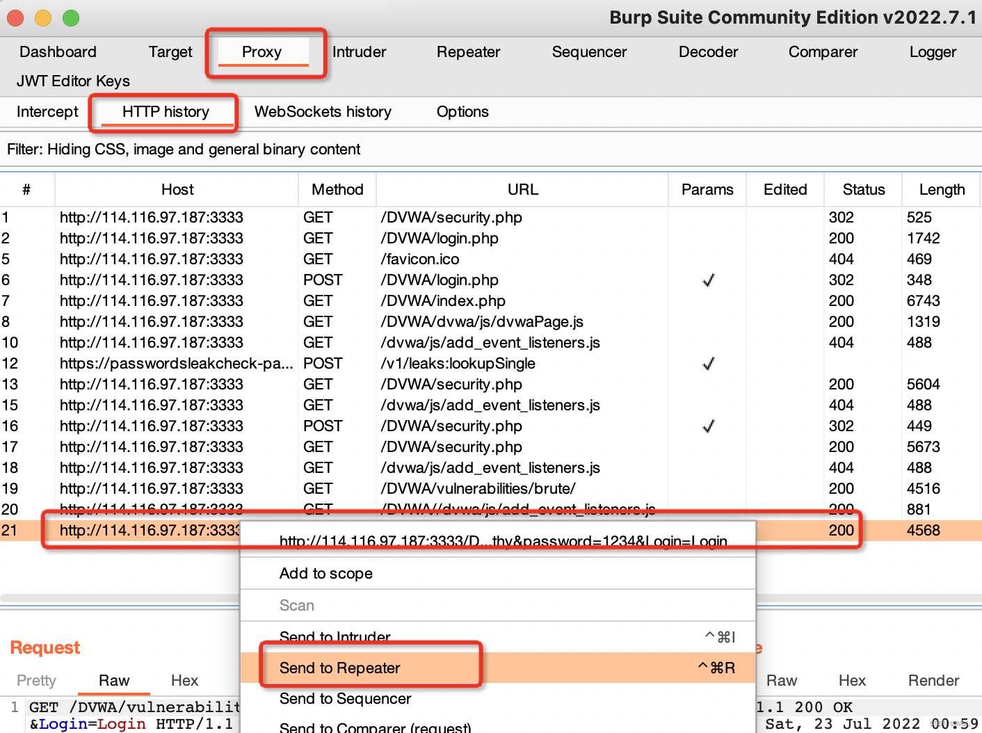Viewport: 982px width, 733px height.
Task: Open the Sequencer tab
Action: [x=589, y=52]
